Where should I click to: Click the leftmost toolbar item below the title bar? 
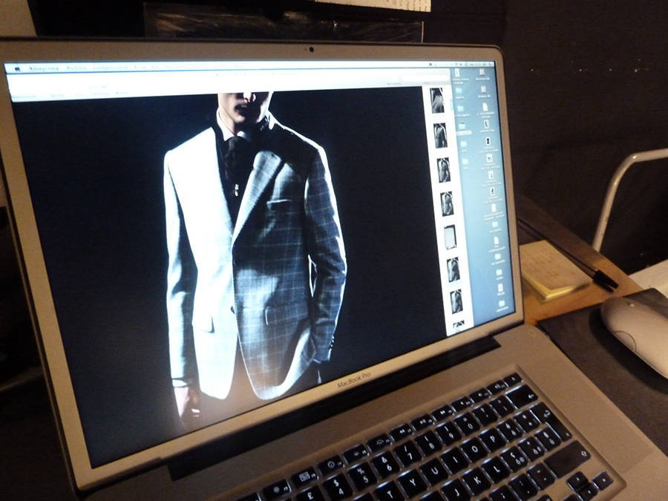coord(22,95)
